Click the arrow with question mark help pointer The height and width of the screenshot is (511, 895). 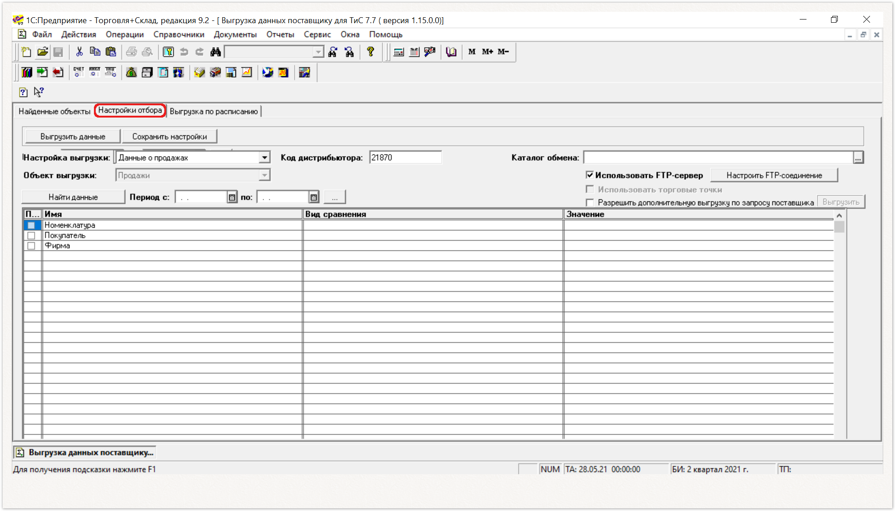[39, 92]
